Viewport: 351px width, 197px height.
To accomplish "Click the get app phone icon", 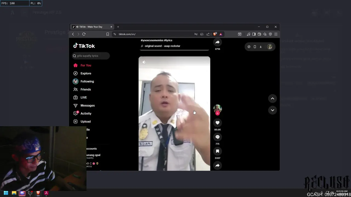I will coord(255,47).
